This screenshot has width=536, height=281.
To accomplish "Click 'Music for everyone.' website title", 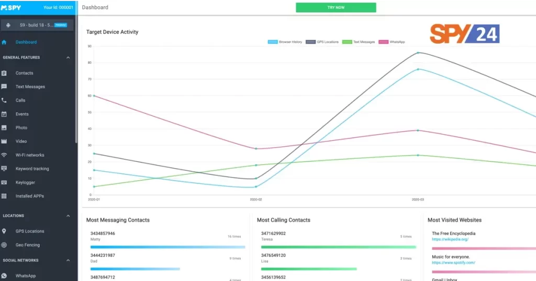I will tap(451, 257).
